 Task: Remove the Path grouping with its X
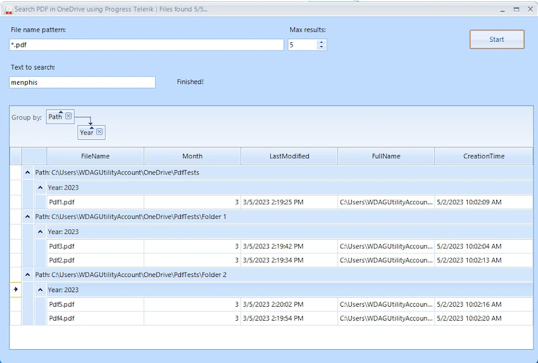click(x=68, y=116)
